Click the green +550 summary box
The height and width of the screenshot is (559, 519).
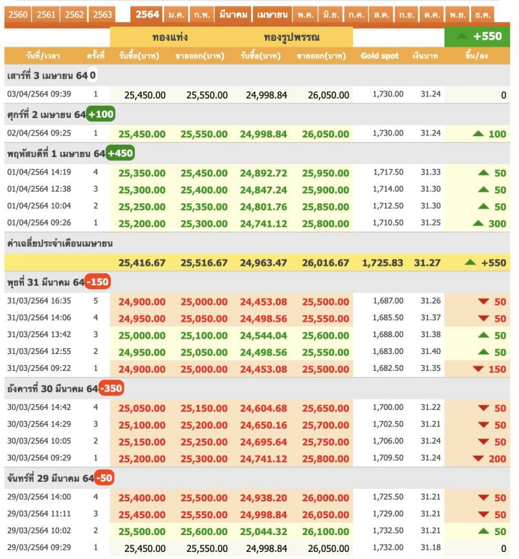coord(477,36)
